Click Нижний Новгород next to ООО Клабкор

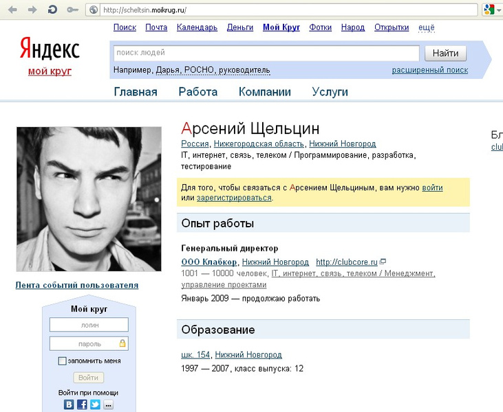[x=275, y=262]
